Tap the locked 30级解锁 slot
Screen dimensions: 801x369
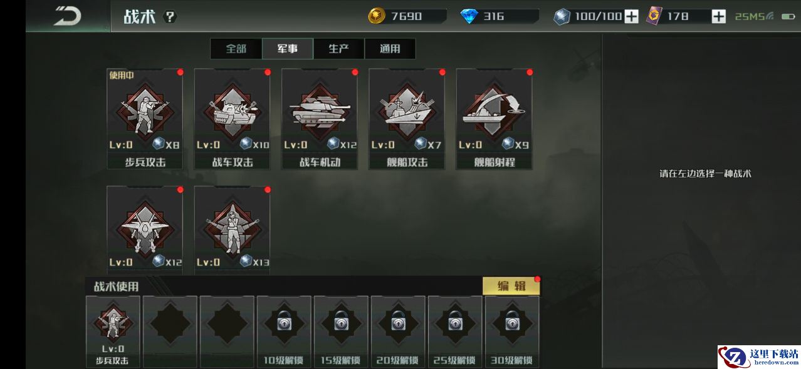pyautogui.click(x=512, y=331)
